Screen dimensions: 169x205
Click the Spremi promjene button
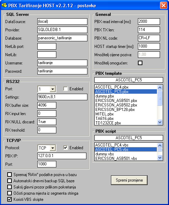click(129, 180)
